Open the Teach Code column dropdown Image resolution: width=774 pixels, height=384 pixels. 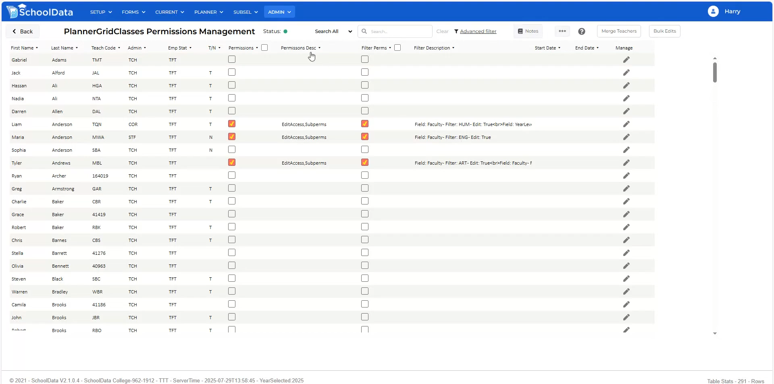coord(119,48)
